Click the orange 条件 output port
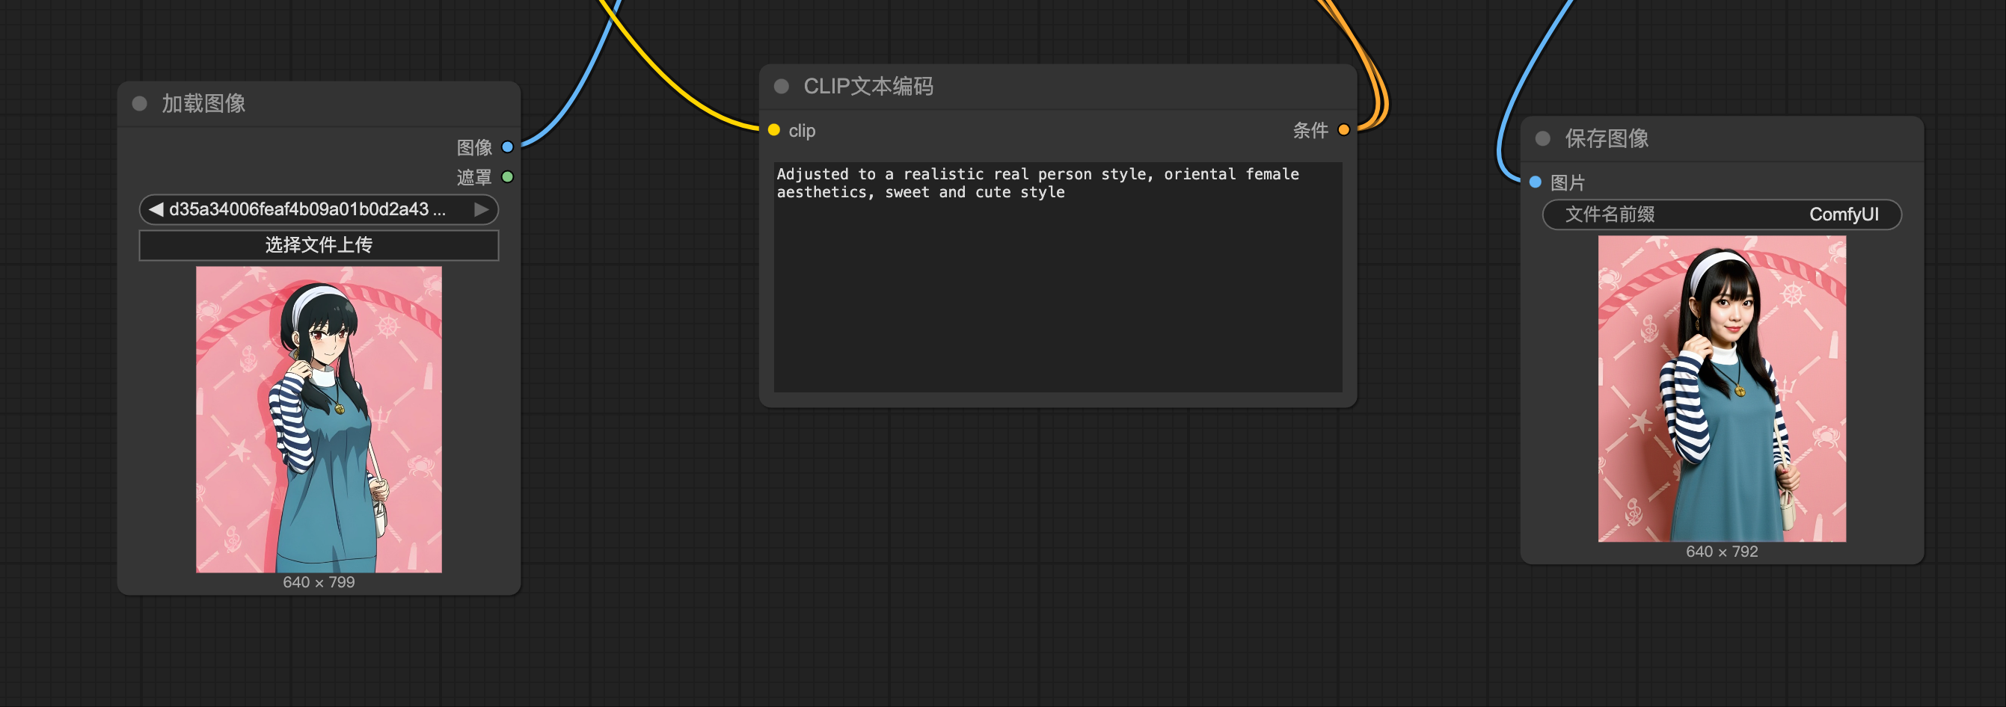This screenshot has height=707, width=2006. point(1343,130)
